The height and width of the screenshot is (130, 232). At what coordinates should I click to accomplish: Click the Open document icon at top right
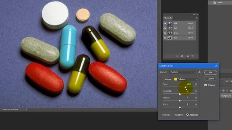tap(215, 3)
